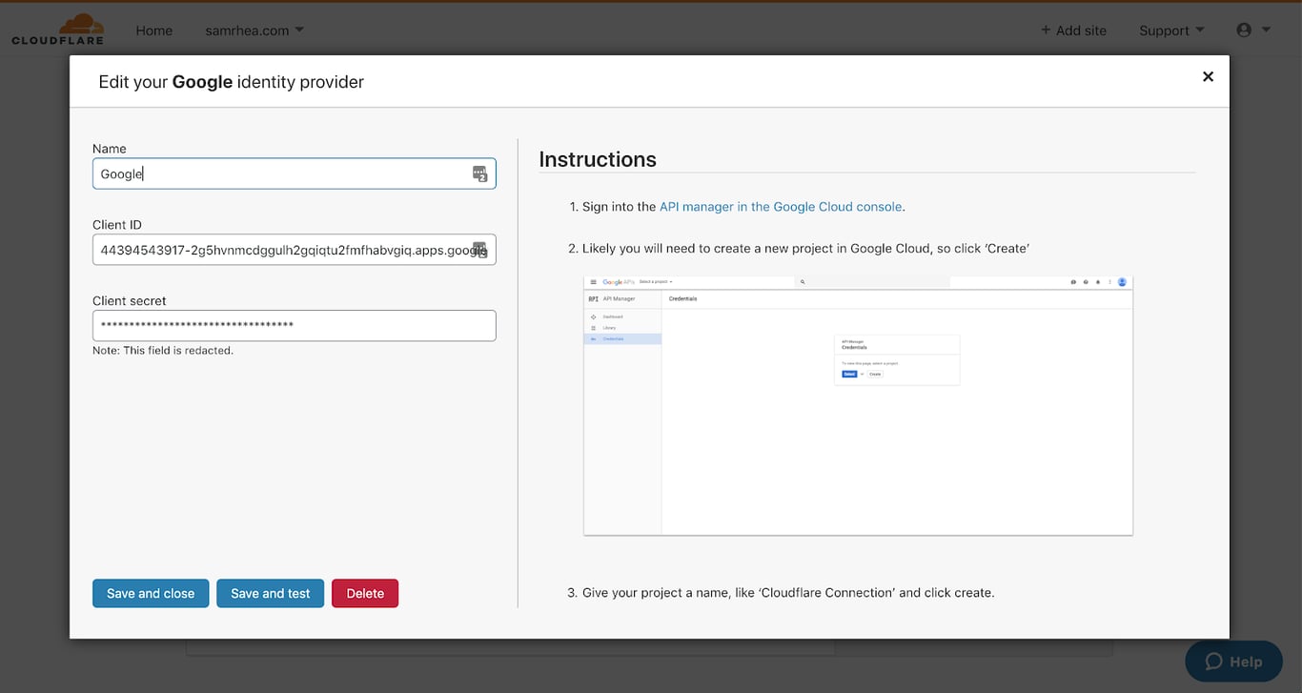The height and width of the screenshot is (693, 1302).
Task: Click into the Name input field
Action: tap(294, 173)
